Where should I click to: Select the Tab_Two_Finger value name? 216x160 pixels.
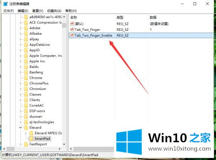tap(87, 30)
